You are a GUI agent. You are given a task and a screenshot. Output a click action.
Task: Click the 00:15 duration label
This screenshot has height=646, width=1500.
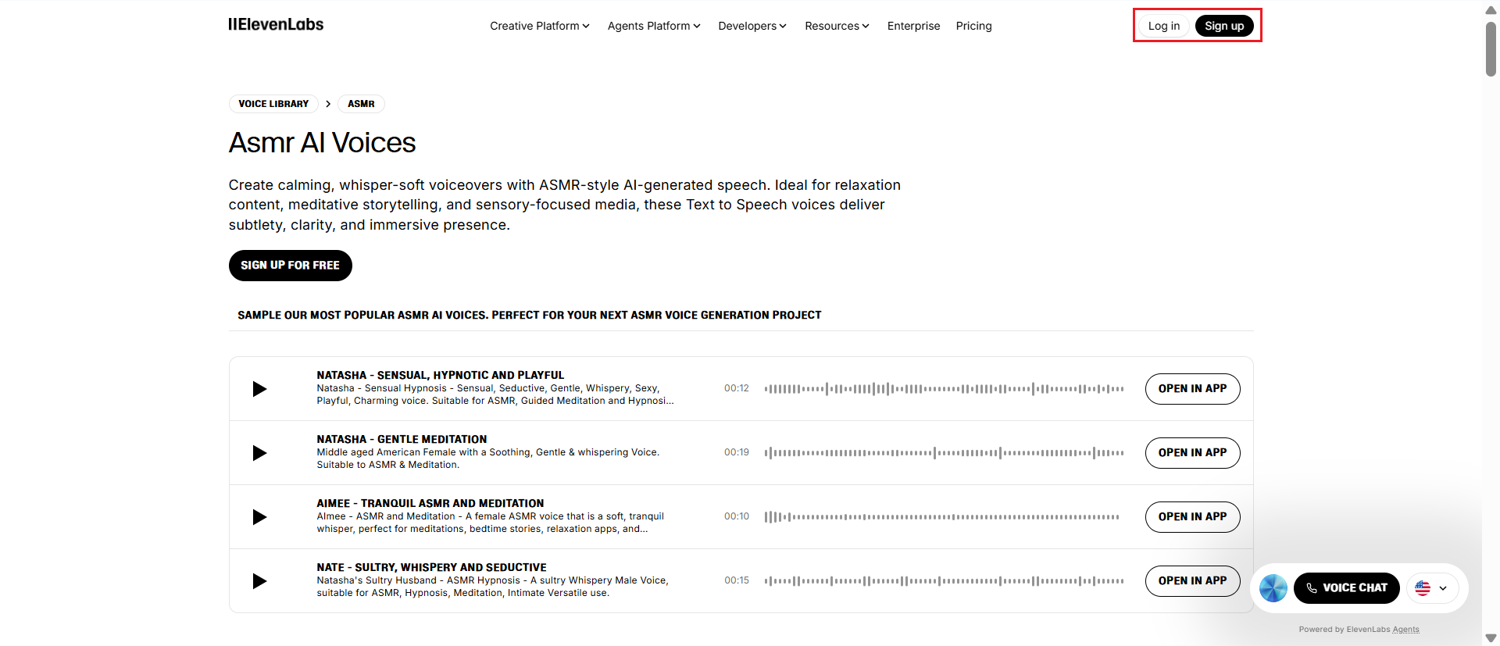737,580
